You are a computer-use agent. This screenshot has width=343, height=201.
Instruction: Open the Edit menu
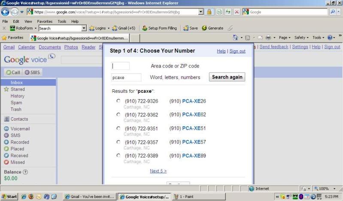click(16, 21)
